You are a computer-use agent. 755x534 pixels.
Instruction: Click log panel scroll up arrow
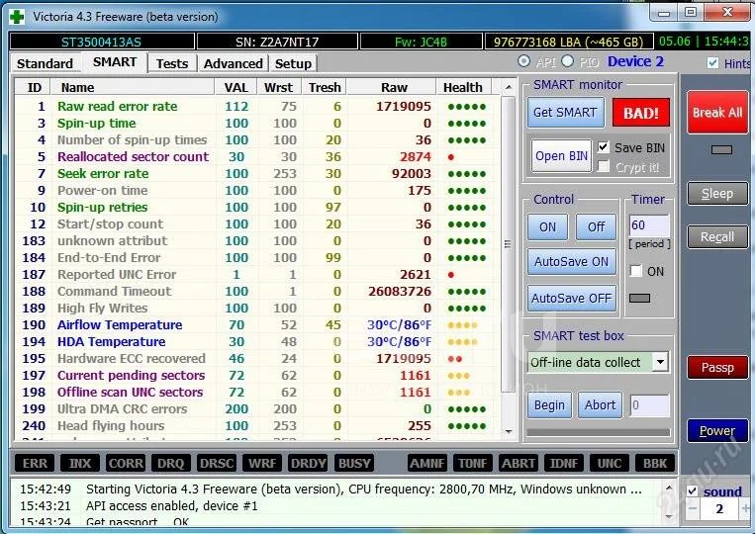coord(669,488)
